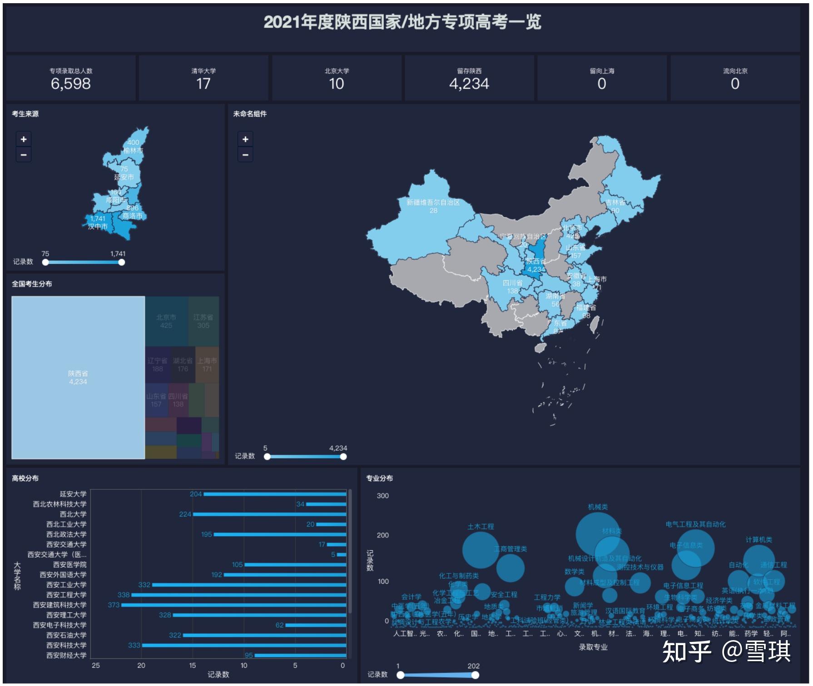
Task: Zoom out on the national China map
Action: (x=246, y=155)
